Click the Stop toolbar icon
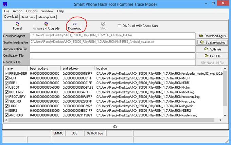The image size is (231, 145). click(x=103, y=26)
